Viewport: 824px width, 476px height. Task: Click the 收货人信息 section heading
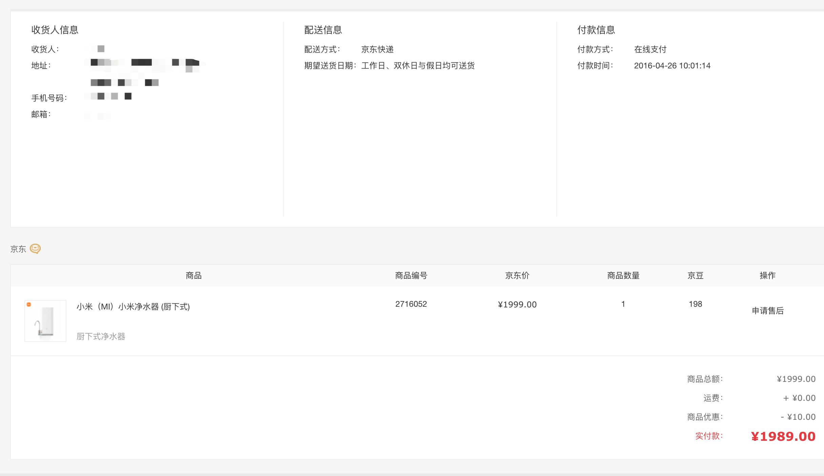[55, 30]
